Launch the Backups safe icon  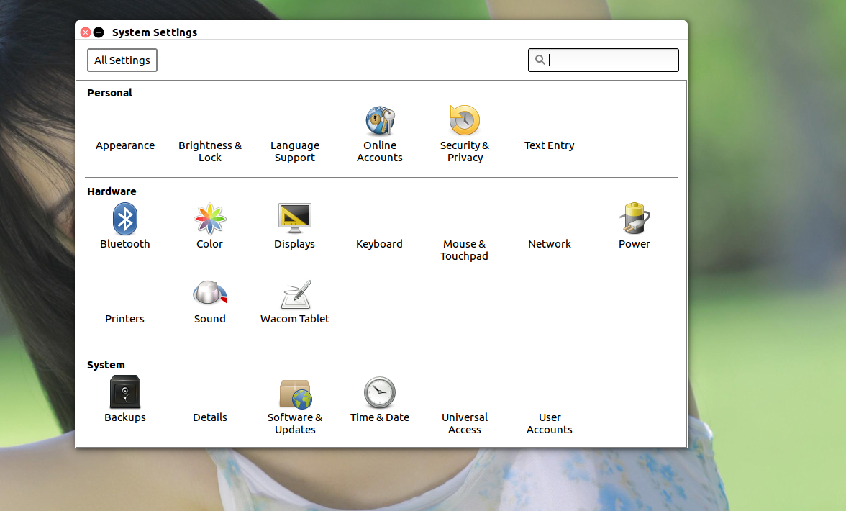(x=125, y=393)
